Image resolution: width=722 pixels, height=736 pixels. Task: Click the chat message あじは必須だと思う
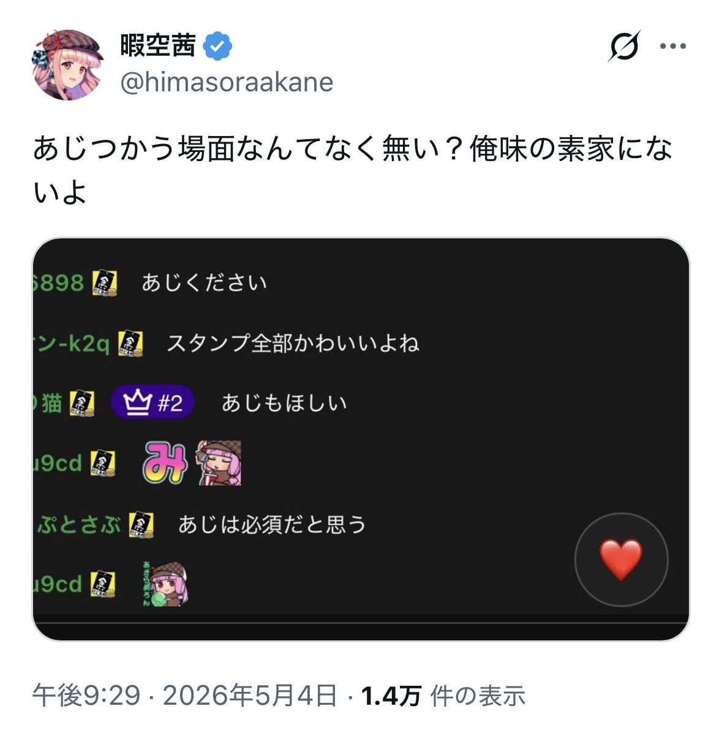pos(272,525)
